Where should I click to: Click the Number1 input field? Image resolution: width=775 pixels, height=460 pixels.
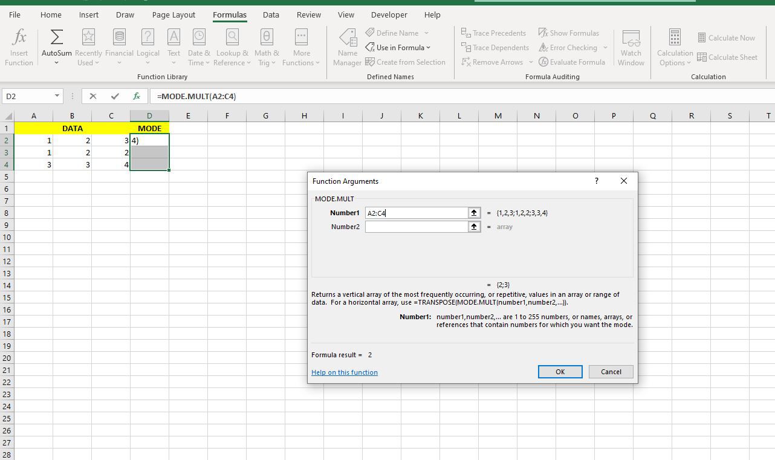[x=417, y=213]
